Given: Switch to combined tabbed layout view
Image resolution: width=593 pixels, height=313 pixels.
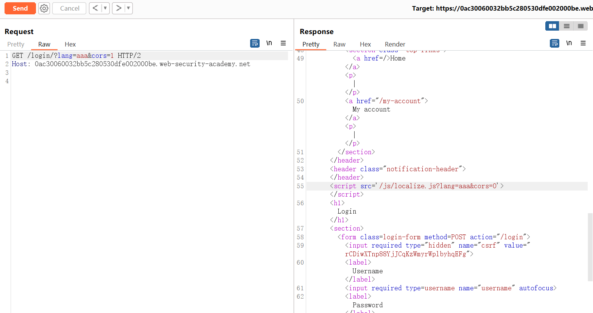Looking at the screenshot, I should pos(581,26).
